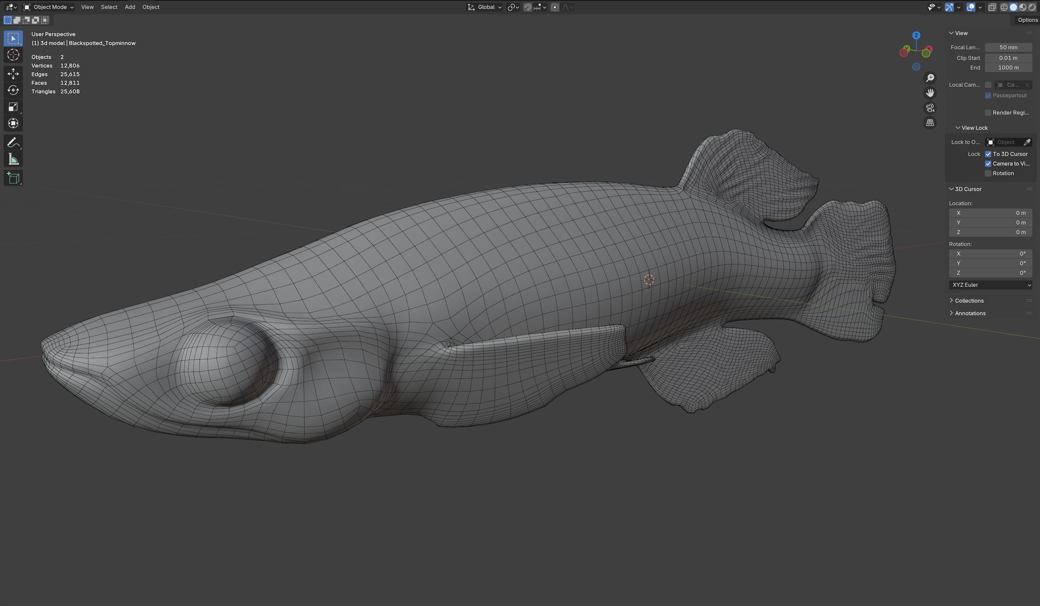Click the clip End 1000 m field
The image size is (1040, 606).
[x=1009, y=68]
